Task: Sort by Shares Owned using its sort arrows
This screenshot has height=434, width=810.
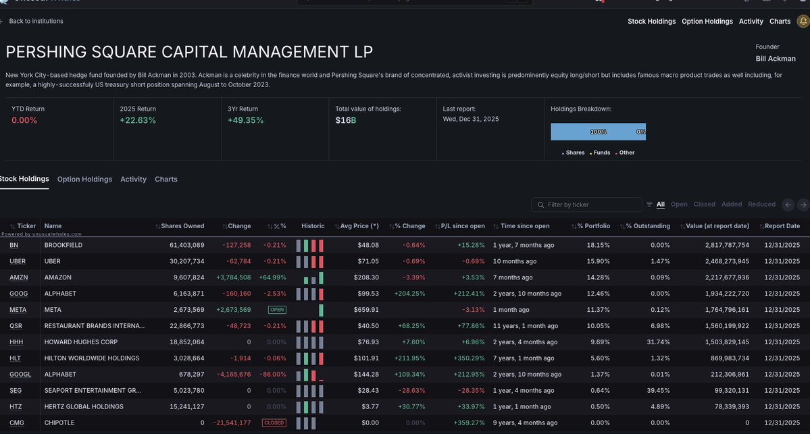Action: 158,225
